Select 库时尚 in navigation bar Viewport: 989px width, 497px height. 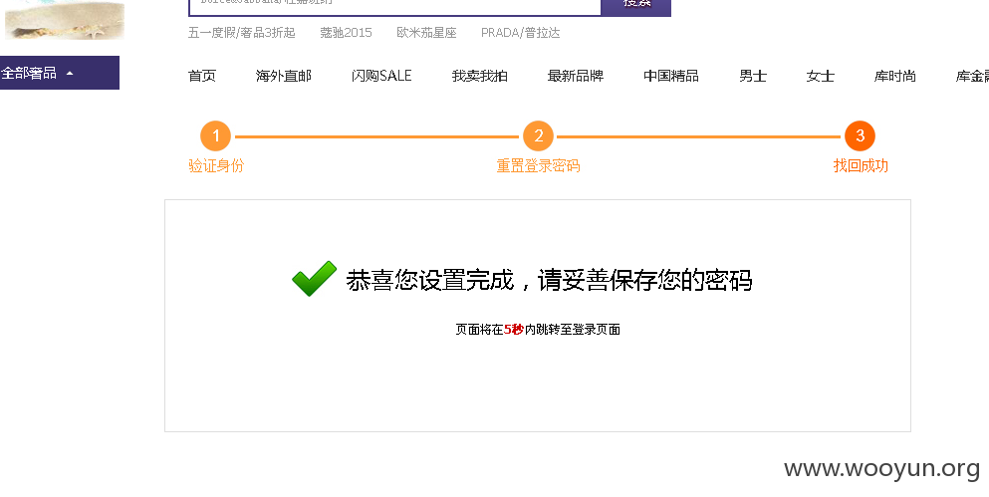[x=894, y=76]
